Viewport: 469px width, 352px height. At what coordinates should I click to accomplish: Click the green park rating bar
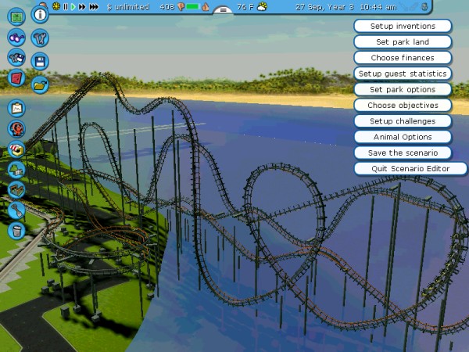[193, 6]
